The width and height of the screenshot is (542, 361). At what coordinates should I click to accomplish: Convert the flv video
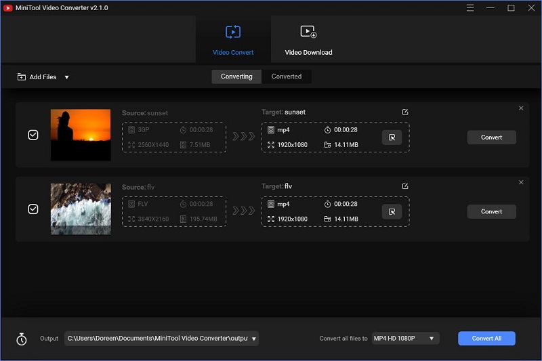(x=492, y=212)
